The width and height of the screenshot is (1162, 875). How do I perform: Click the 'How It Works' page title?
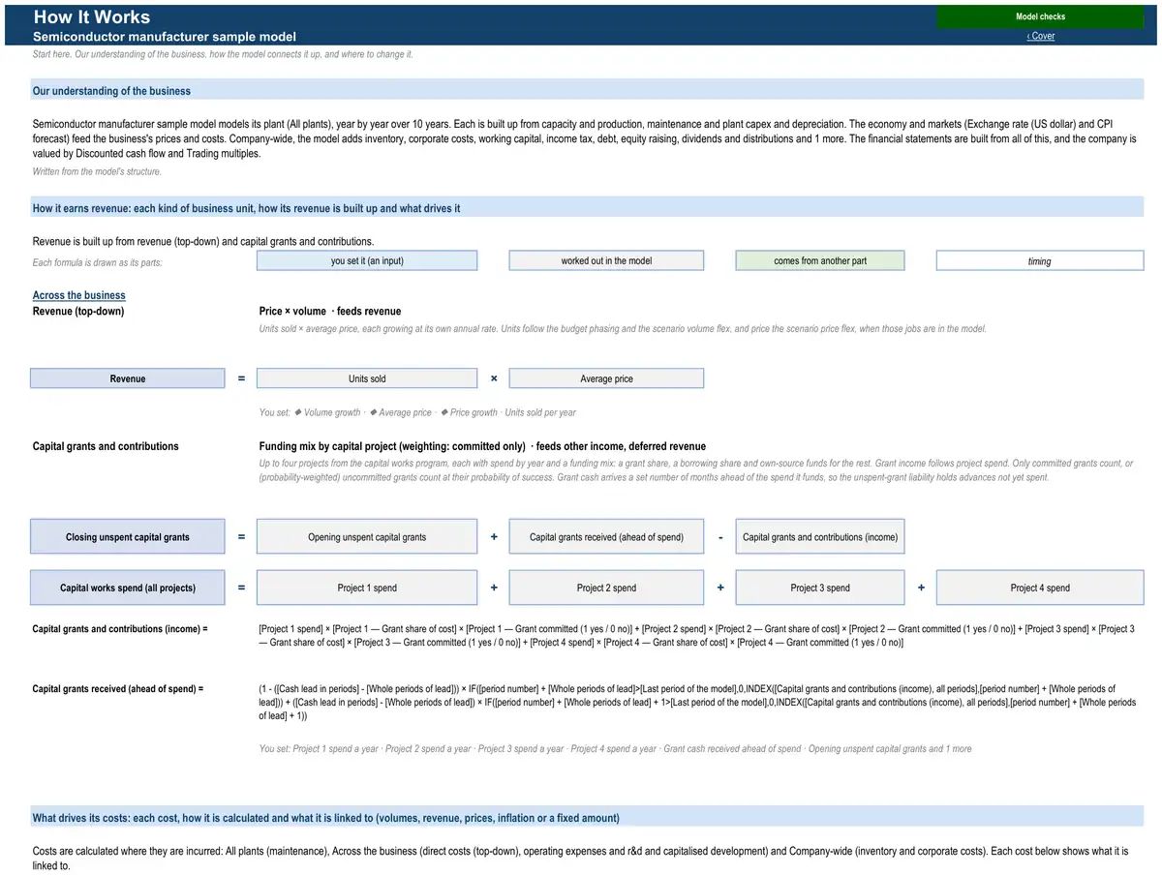pyautogui.click(x=91, y=16)
